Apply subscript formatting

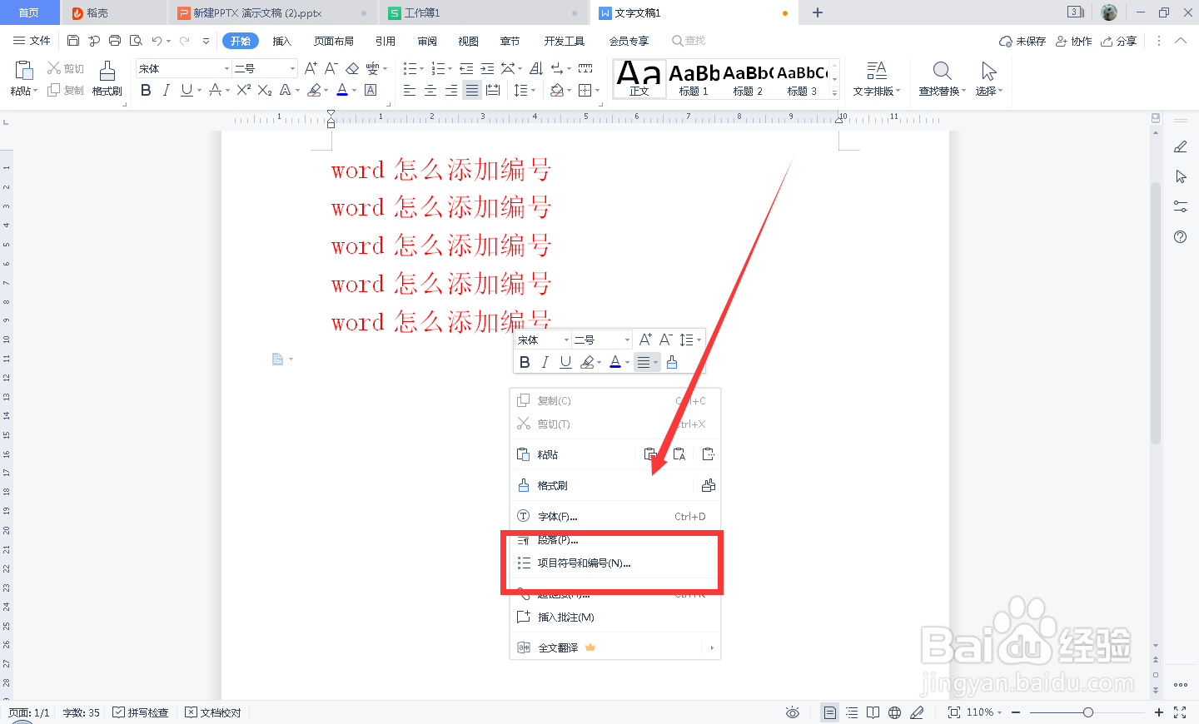265,91
